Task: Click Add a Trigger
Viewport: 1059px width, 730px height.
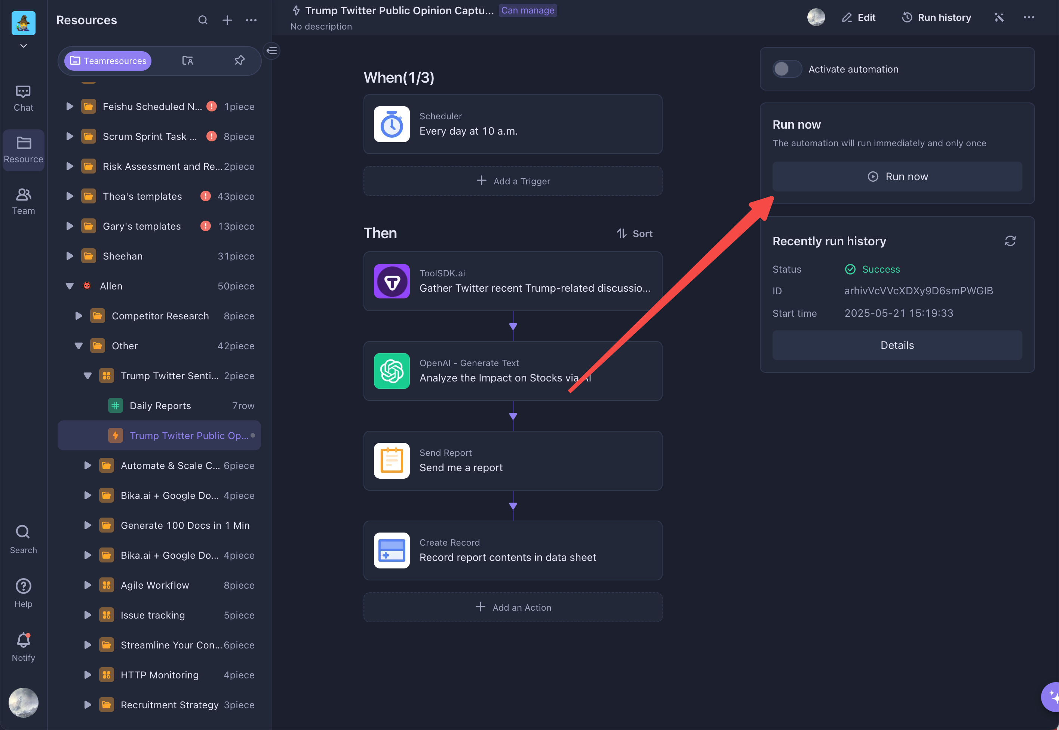Action: (513, 181)
